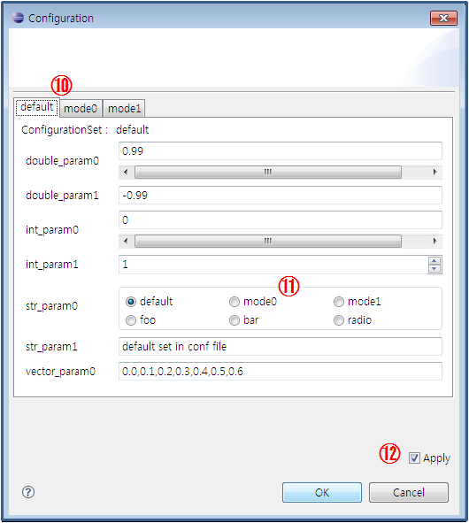Switch to the mode0 tab
This screenshot has height=523, width=469.
click(81, 108)
